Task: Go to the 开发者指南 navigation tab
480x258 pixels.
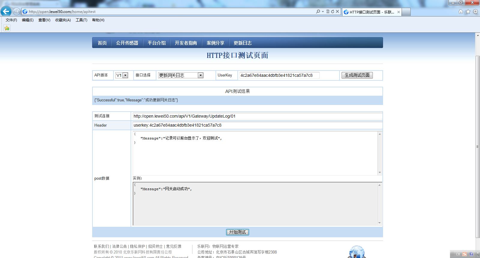Action: [186, 43]
